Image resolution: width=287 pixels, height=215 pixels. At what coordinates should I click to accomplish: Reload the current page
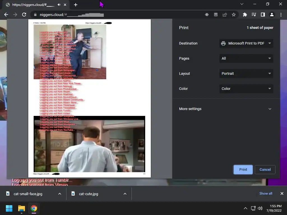click(x=24, y=15)
